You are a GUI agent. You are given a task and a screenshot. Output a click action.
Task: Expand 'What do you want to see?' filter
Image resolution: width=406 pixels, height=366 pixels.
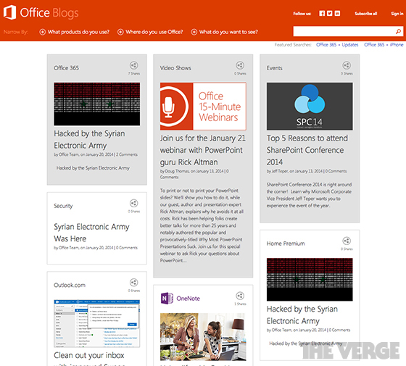pos(225,32)
